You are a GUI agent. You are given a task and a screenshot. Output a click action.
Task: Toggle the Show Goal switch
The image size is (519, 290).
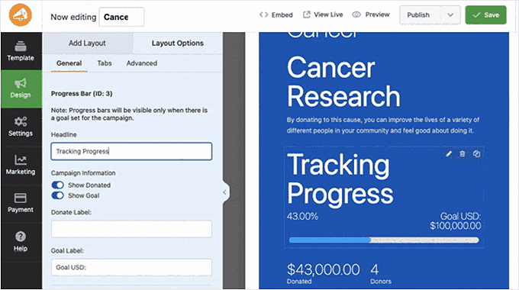pyautogui.click(x=57, y=195)
